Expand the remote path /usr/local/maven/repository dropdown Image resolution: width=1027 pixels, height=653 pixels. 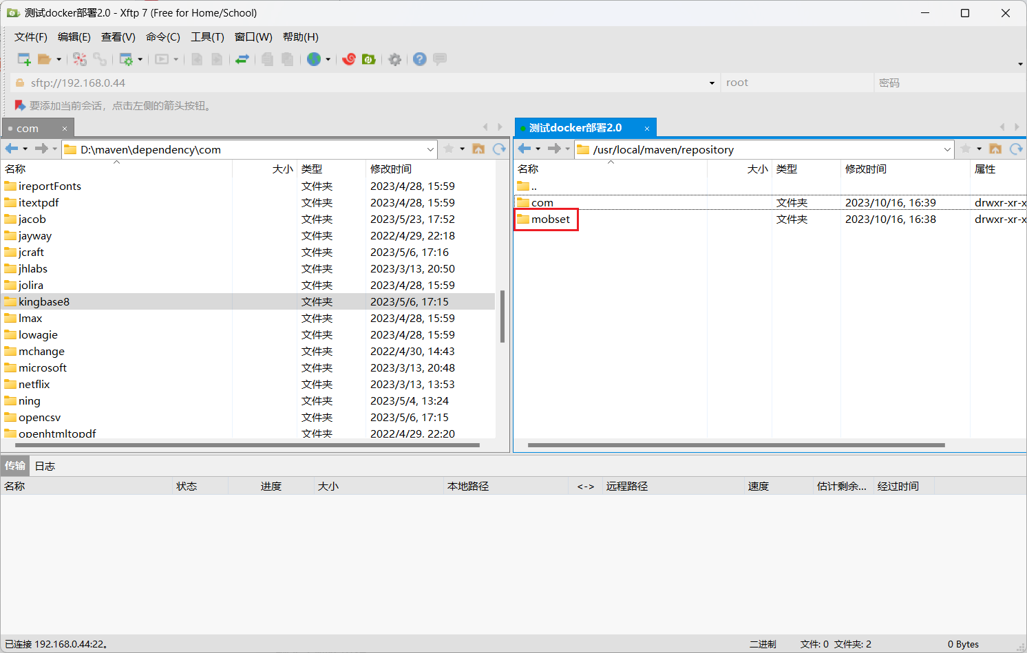[947, 149]
